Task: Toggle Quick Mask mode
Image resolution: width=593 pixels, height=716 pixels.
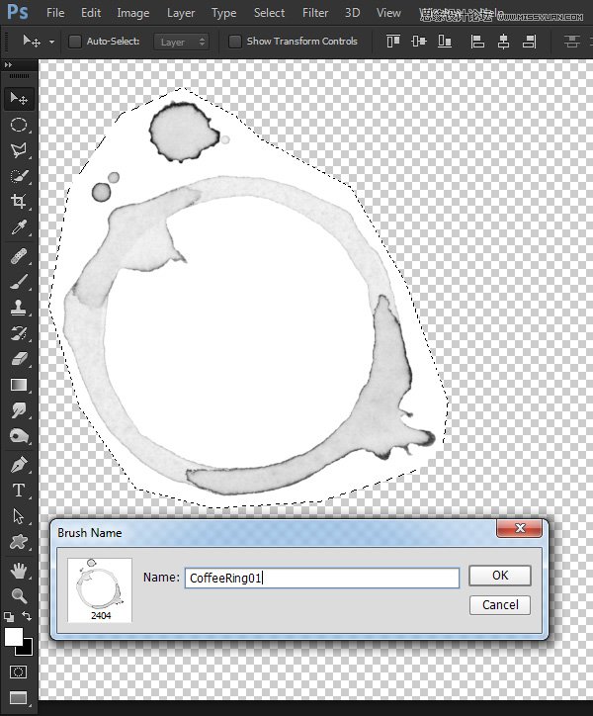Action: 18,671
